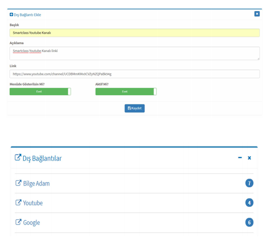Click the Kaydet save button
267x243 pixels.
(135, 108)
